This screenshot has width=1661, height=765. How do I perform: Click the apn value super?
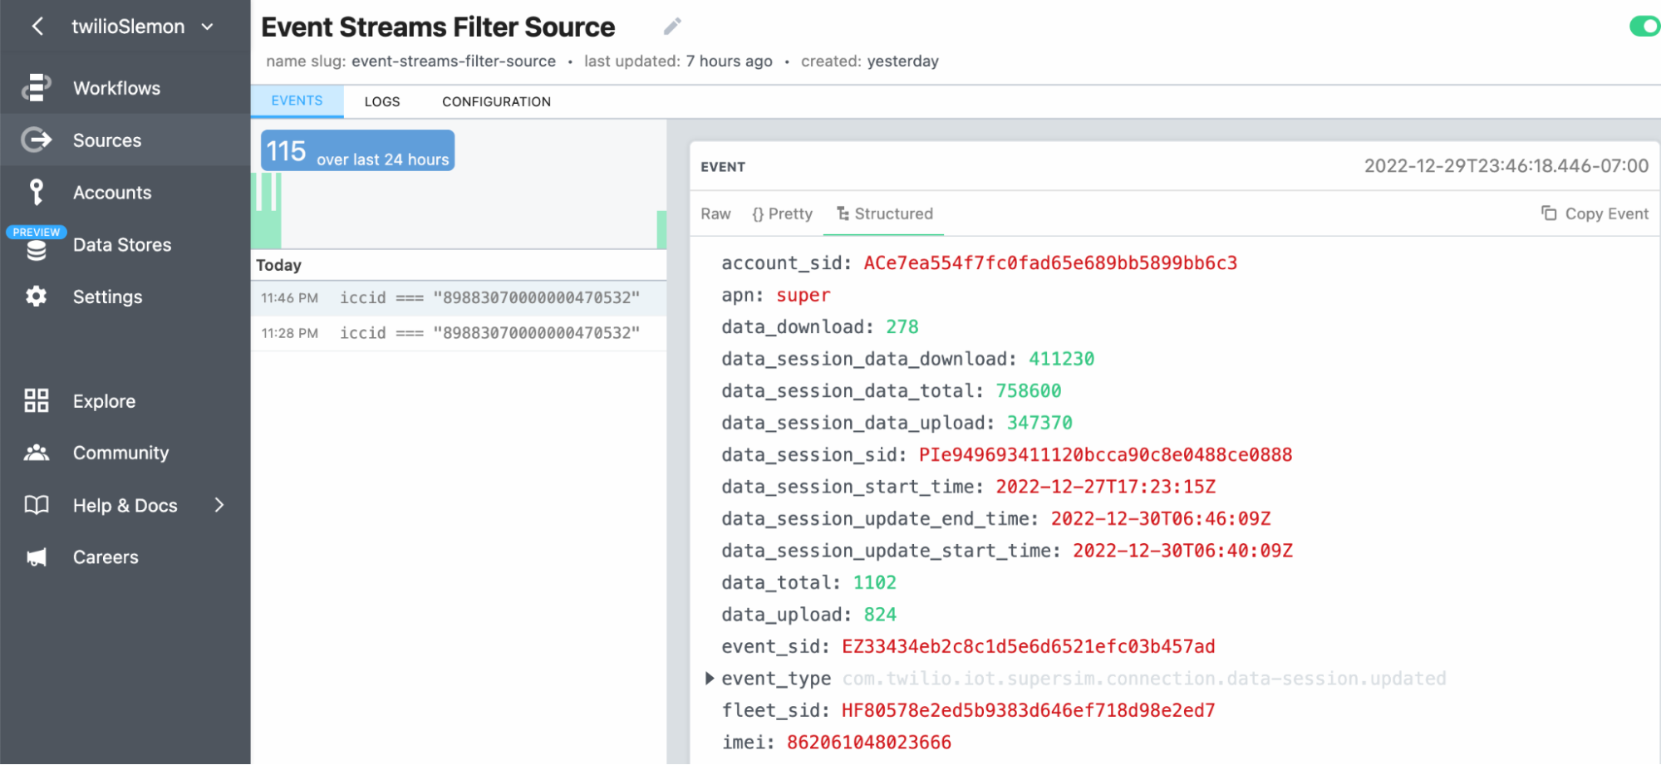pos(803,295)
